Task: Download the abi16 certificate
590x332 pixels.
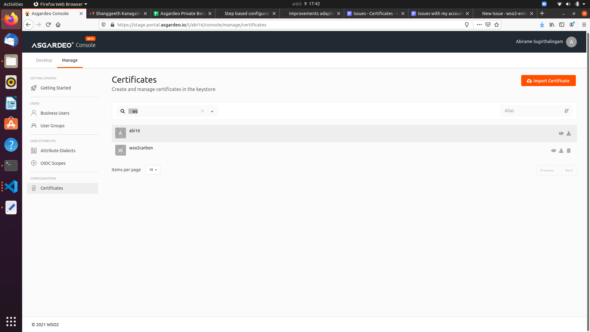Action: point(568,133)
